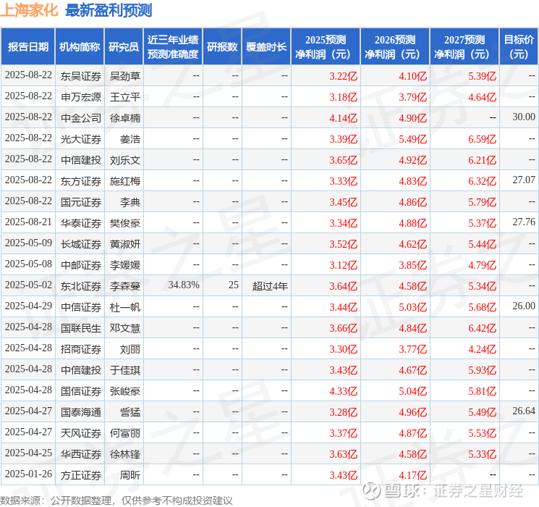Image resolution: width=539 pixels, height=507 pixels.
Task: Click institution 东北证券
Action: (x=81, y=286)
